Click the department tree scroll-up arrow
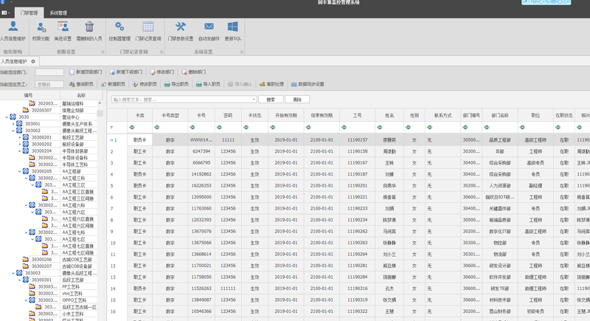The image size is (590, 321). point(100,103)
